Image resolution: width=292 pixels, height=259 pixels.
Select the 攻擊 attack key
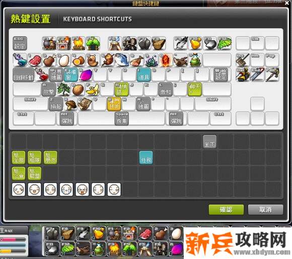49,89
